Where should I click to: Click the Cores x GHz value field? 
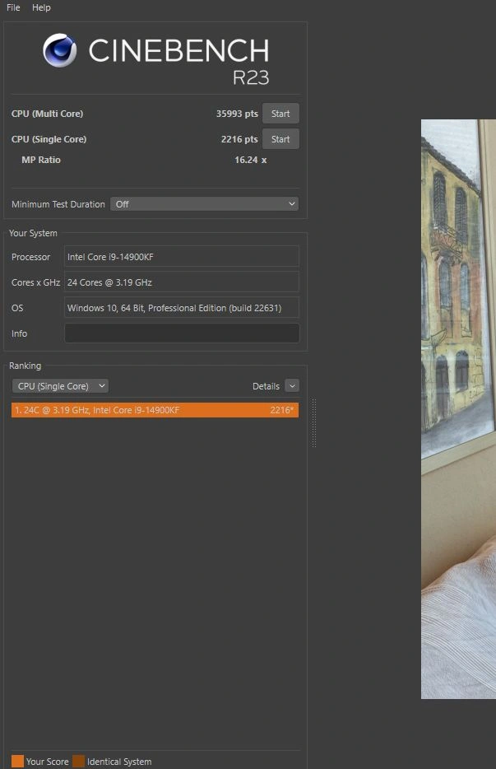pos(182,282)
